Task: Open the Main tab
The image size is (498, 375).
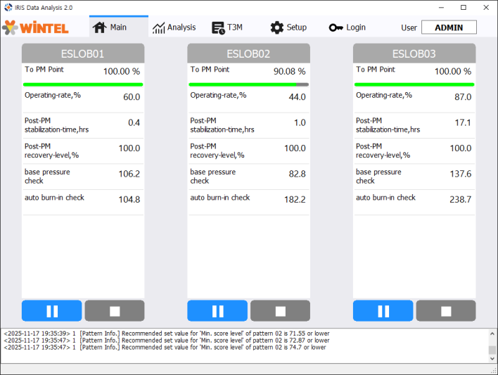Action: point(118,27)
